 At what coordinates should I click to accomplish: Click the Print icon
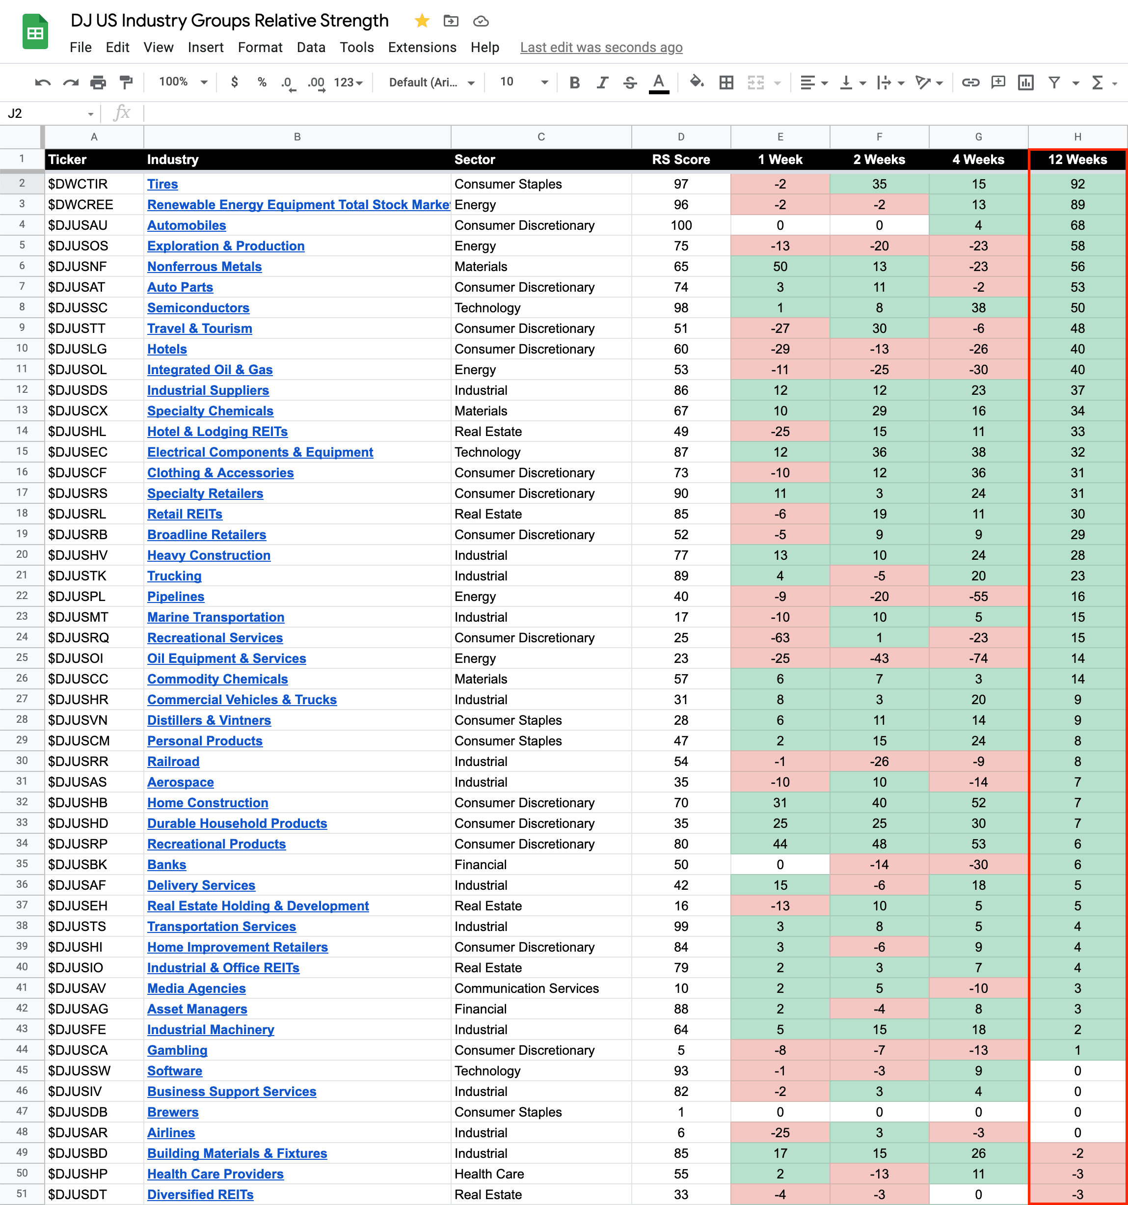[x=98, y=82]
